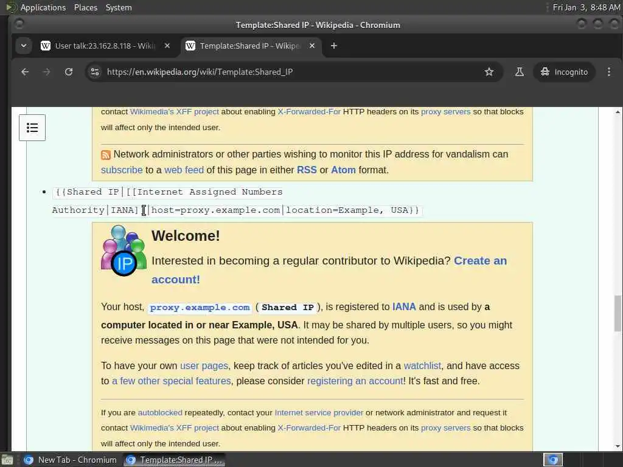Open the System menu
Viewport: 623px width, 467px height.
click(119, 7)
